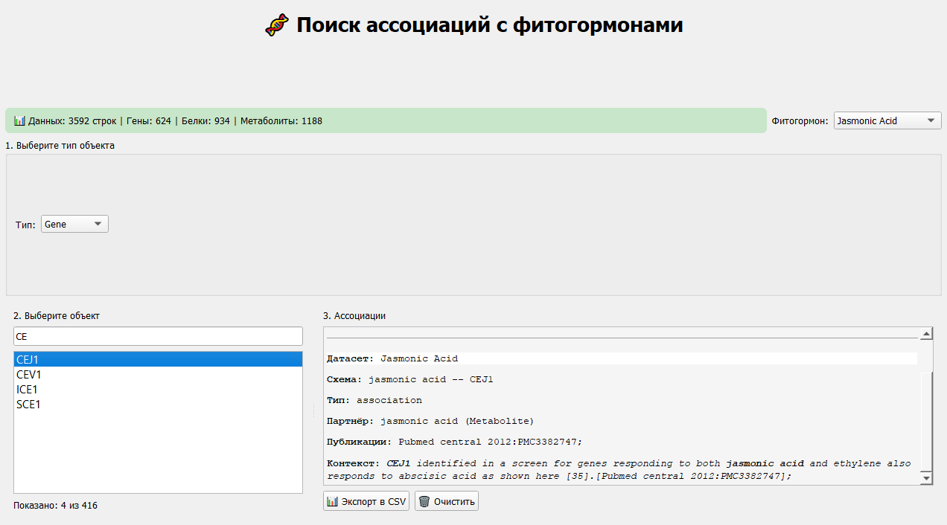Click the chart icon in the statistics bar
Screen dimensions: 947x525
pos(19,120)
